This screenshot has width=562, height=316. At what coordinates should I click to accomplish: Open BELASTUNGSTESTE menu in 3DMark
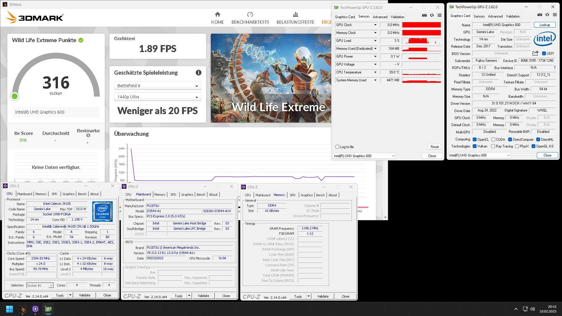(295, 22)
